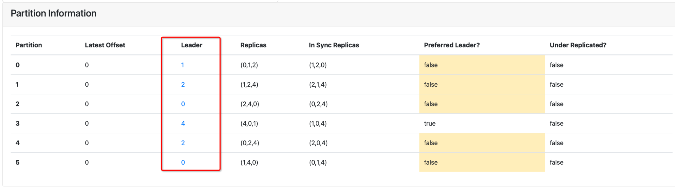Screen dimensions: 675x192
Task: Select the (2,1,4) in-sync replicas cell
Action: [x=317, y=85]
